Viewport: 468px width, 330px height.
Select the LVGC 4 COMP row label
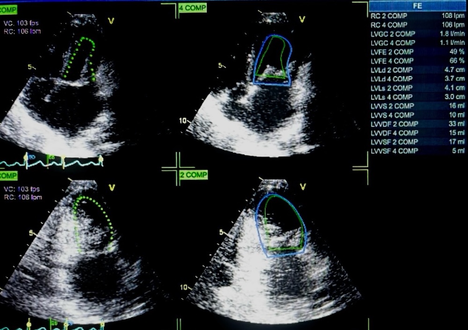pos(393,43)
